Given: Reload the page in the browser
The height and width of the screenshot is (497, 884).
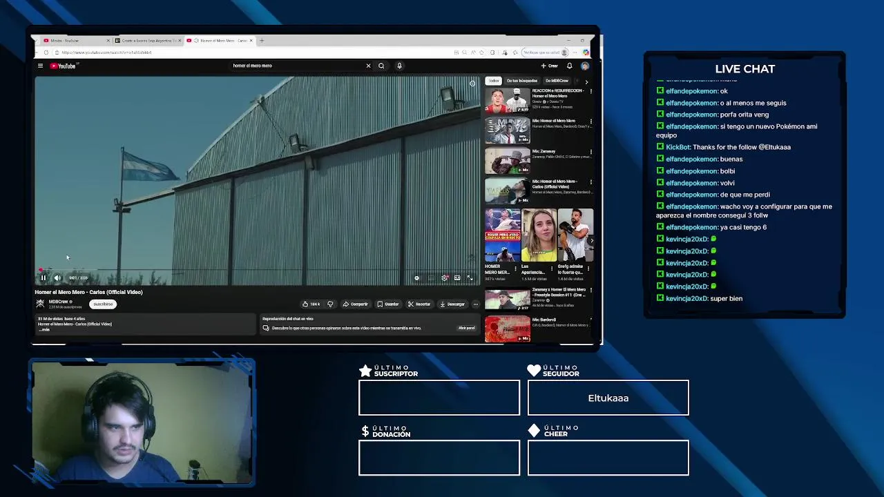Looking at the screenshot, I should click(x=46, y=52).
